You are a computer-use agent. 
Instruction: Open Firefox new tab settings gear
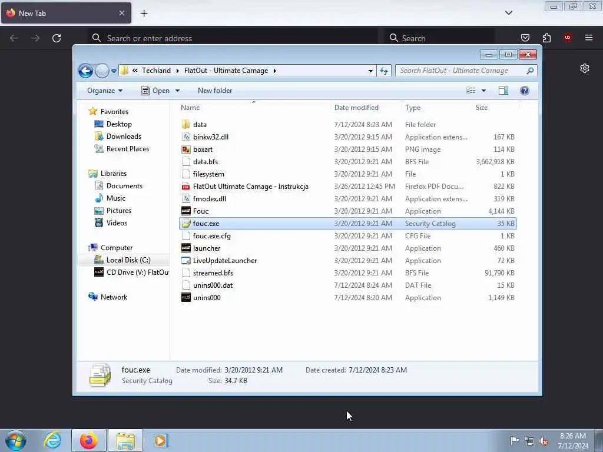tap(585, 68)
